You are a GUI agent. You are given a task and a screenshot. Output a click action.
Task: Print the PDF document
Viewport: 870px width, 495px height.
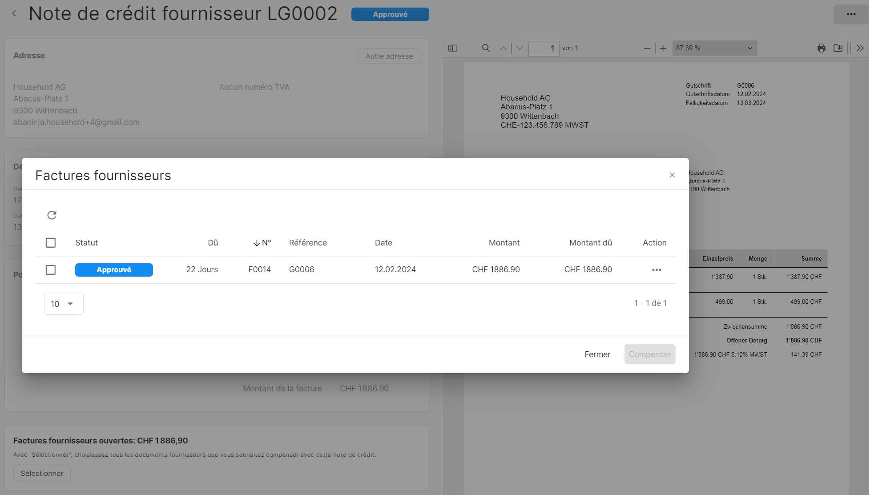point(821,48)
